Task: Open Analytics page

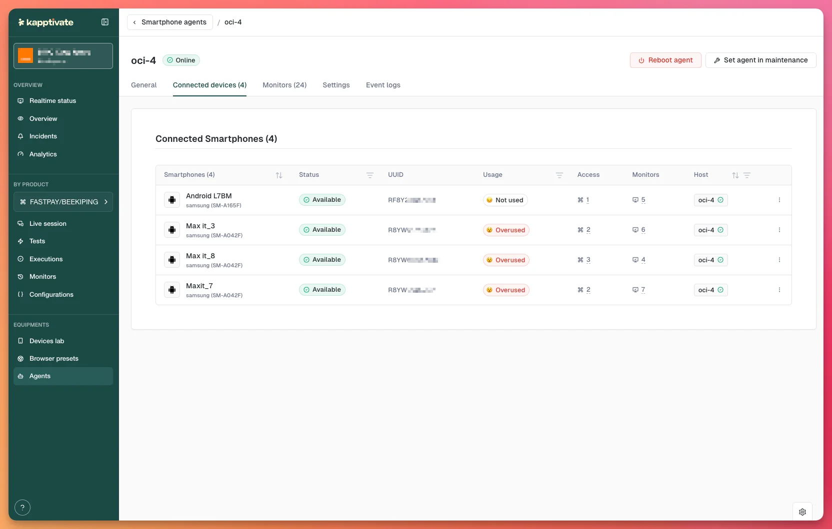Action: pos(63,154)
